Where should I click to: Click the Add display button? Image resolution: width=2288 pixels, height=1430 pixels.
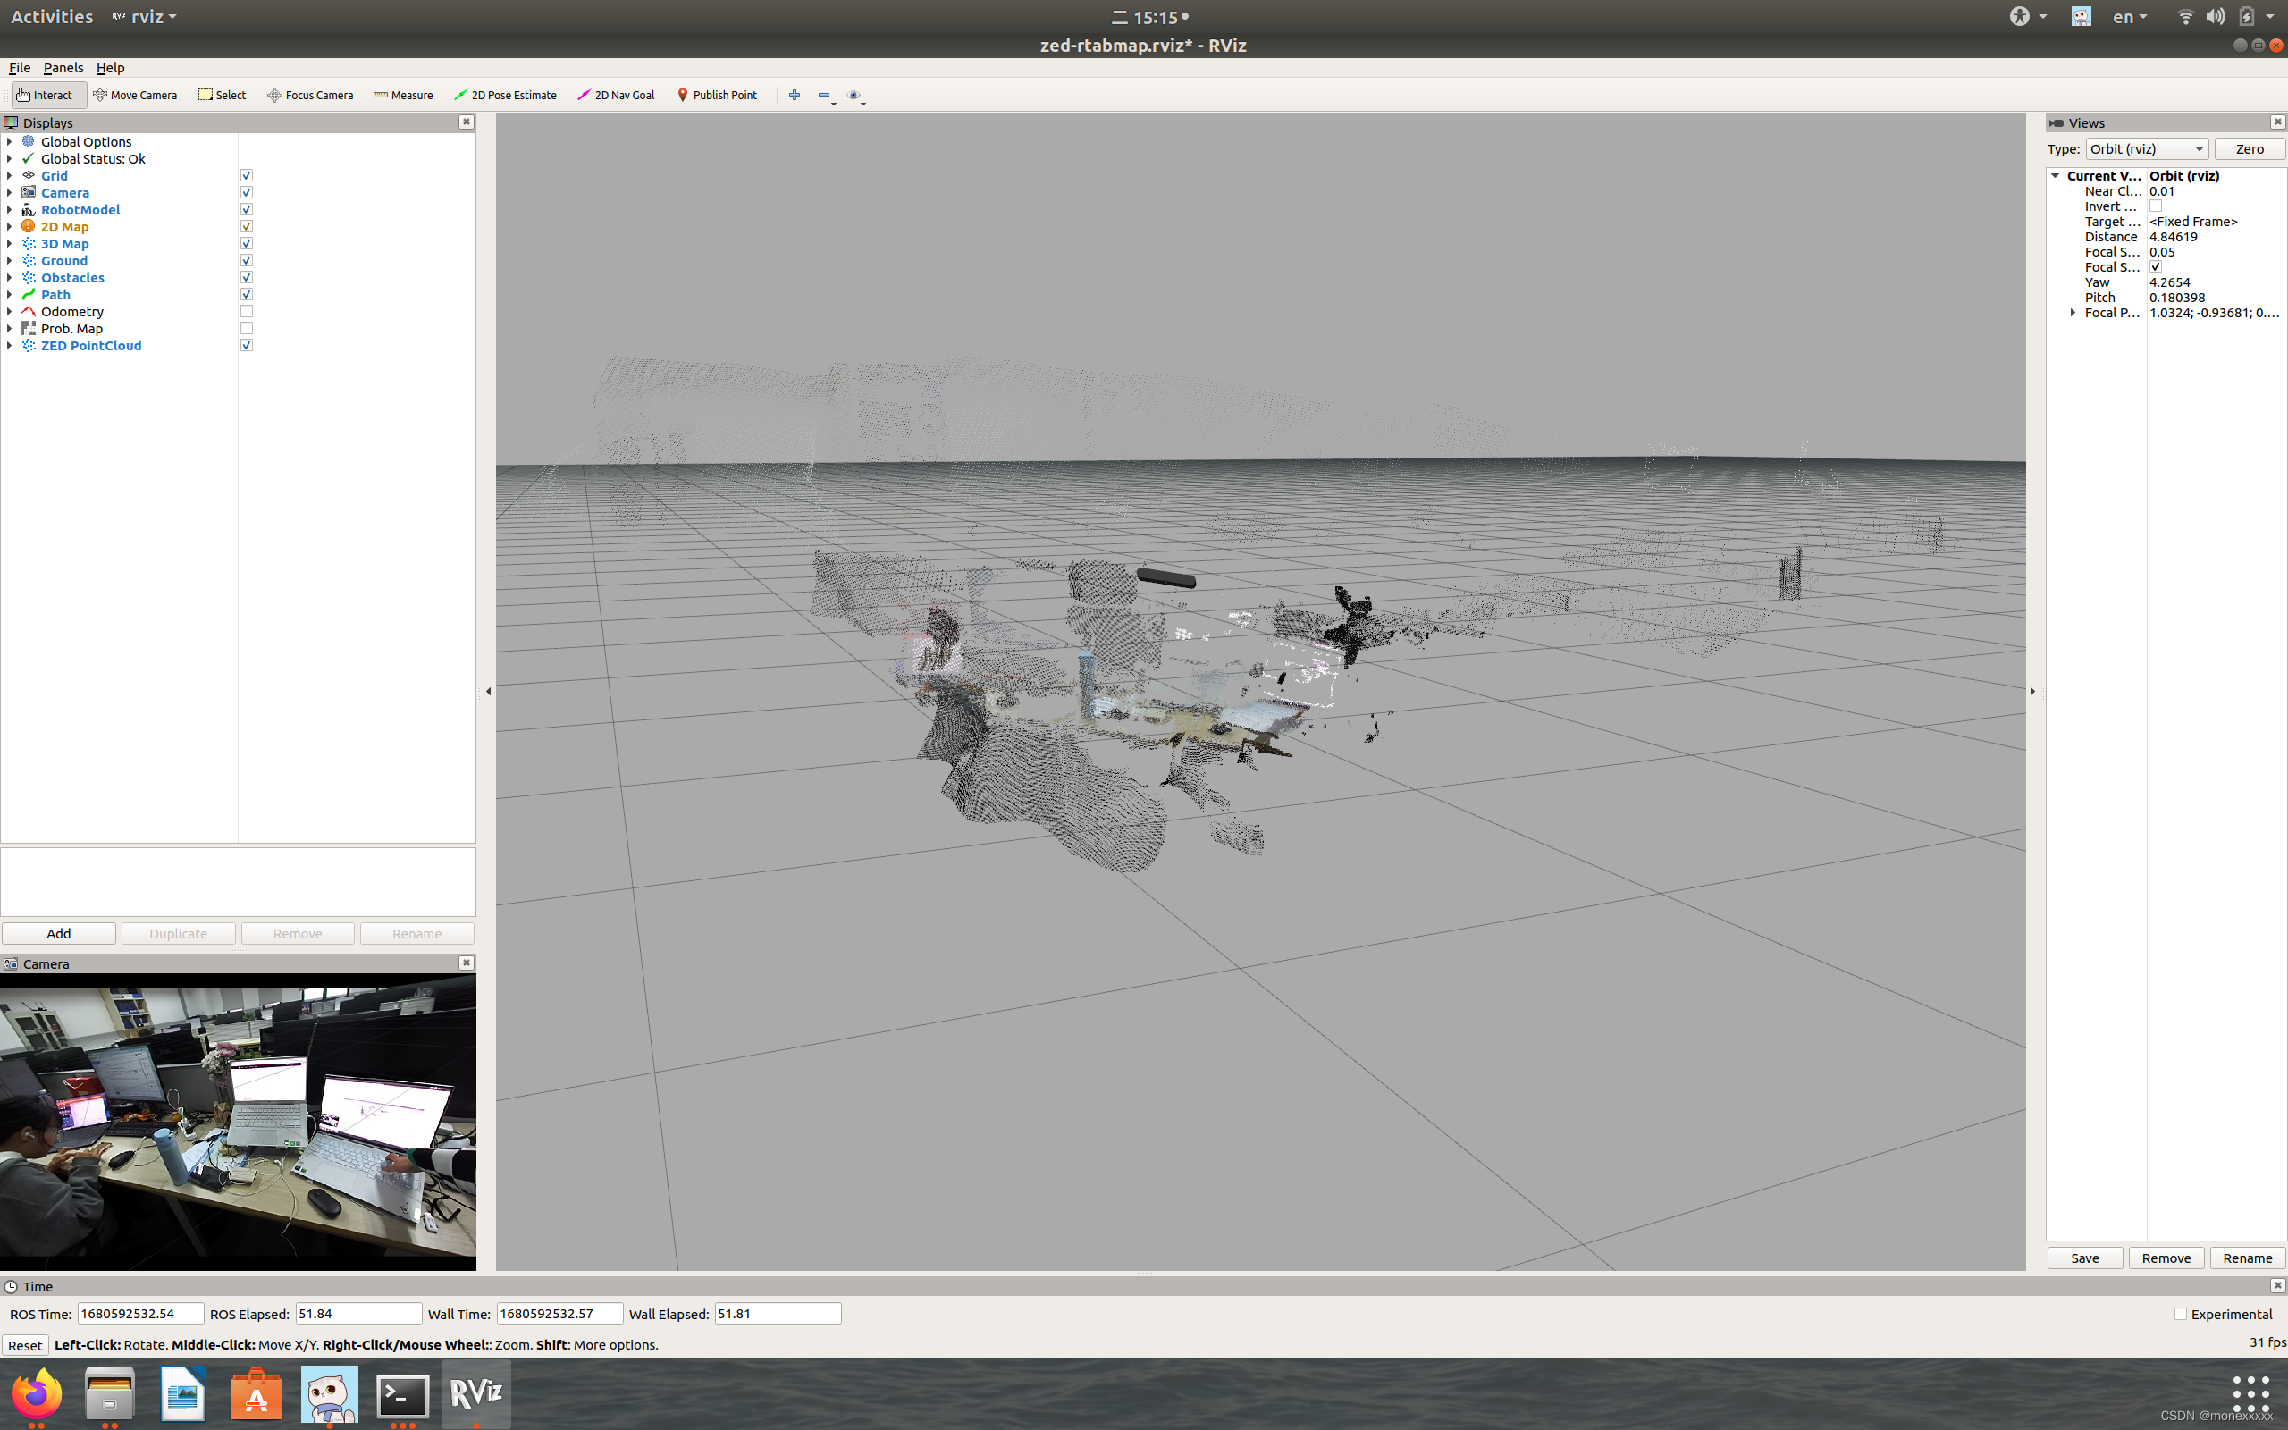(59, 933)
